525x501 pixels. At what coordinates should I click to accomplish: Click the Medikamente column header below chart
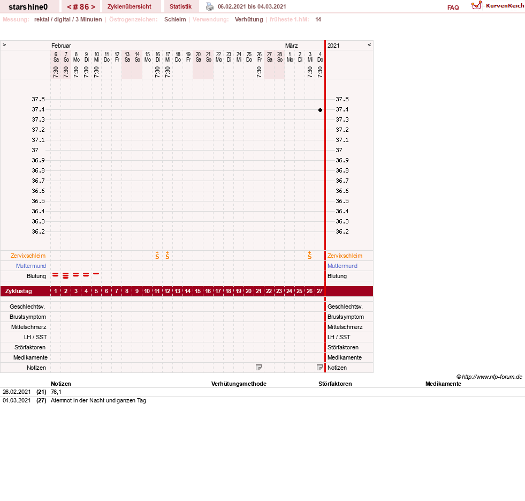[x=443, y=384]
